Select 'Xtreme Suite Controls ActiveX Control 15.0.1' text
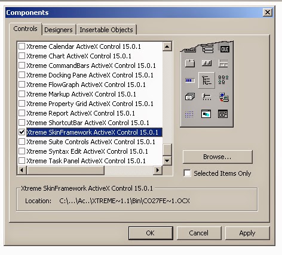Image resolution: width=282 pixels, height=255 pixels. coord(91,142)
